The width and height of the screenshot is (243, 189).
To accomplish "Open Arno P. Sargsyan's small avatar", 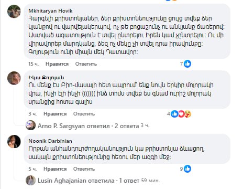I will coord(30,125).
